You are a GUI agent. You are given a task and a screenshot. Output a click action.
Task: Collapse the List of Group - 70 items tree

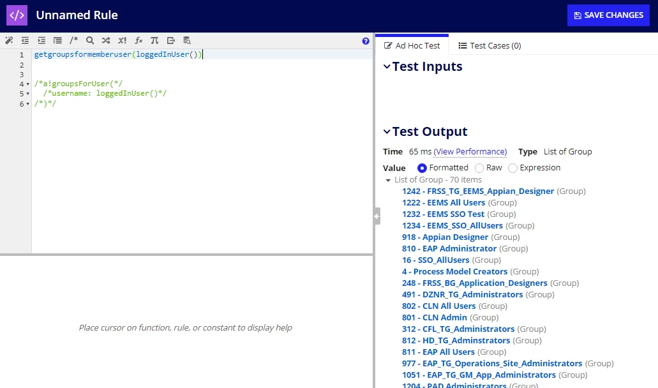pyautogui.click(x=388, y=180)
